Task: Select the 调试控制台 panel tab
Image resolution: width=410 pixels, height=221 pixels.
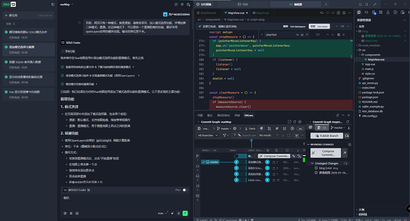Action: tap(223, 115)
